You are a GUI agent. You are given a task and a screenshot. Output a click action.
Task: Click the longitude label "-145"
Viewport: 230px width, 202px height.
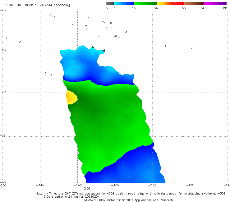[40, 185]
